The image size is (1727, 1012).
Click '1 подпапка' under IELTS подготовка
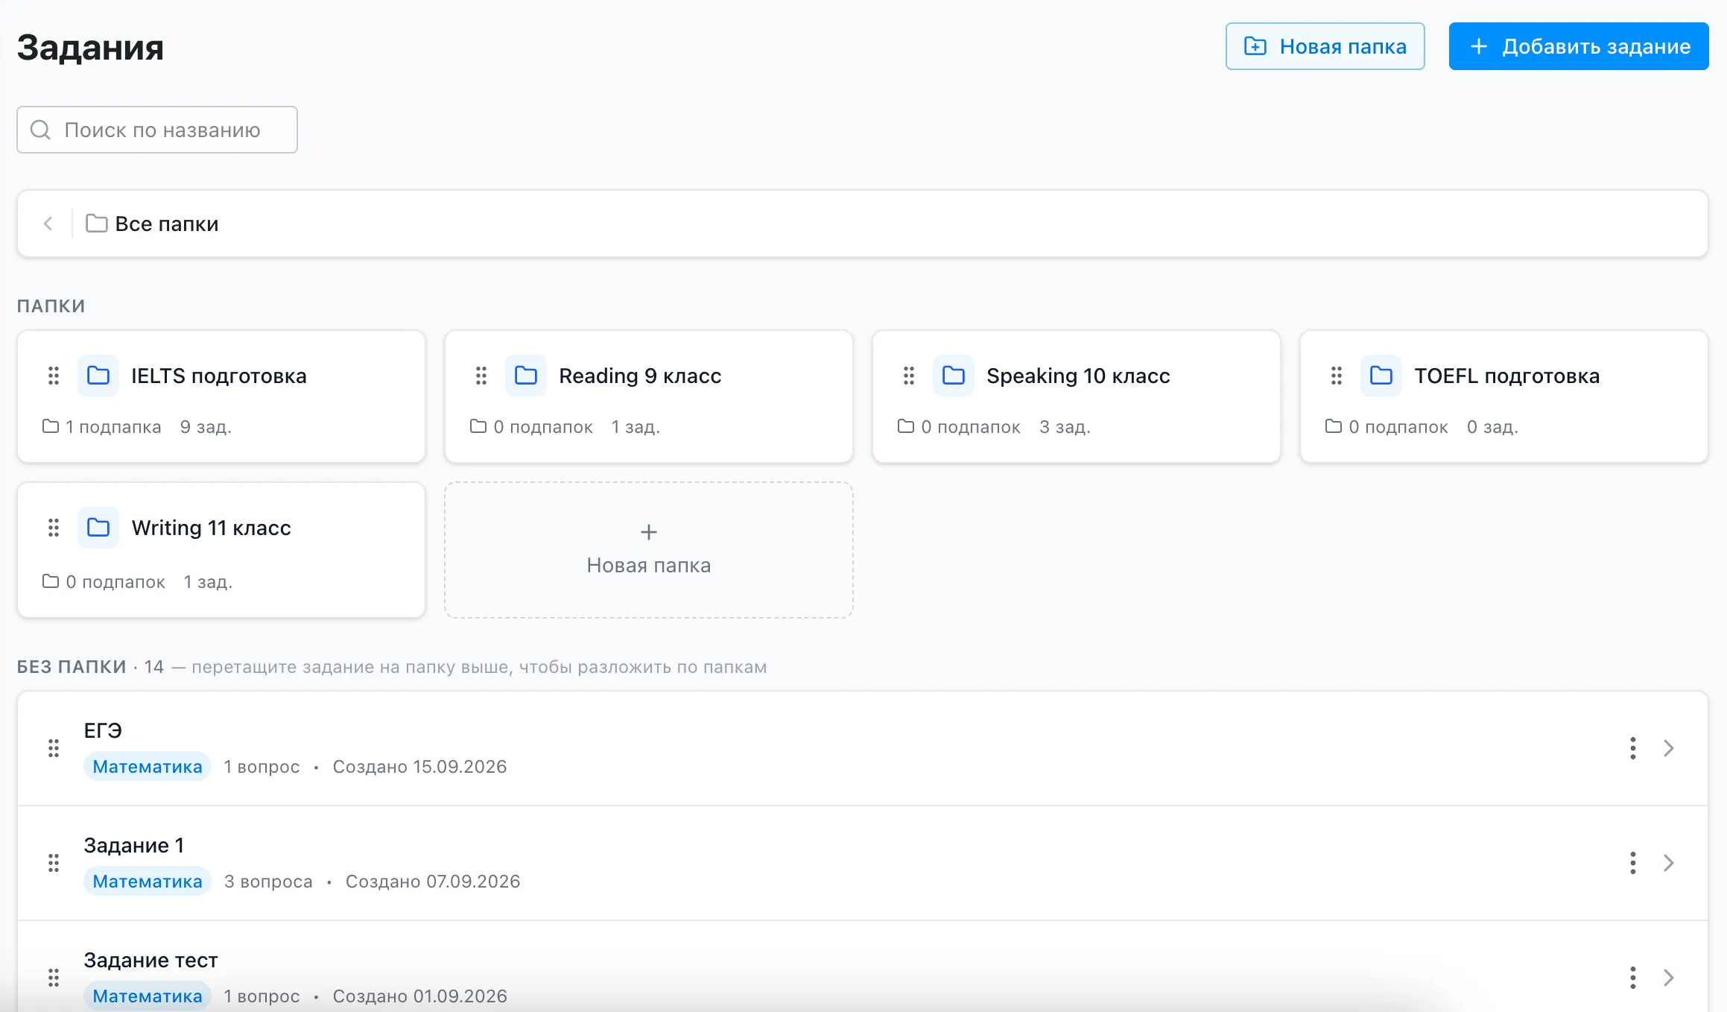tap(113, 426)
